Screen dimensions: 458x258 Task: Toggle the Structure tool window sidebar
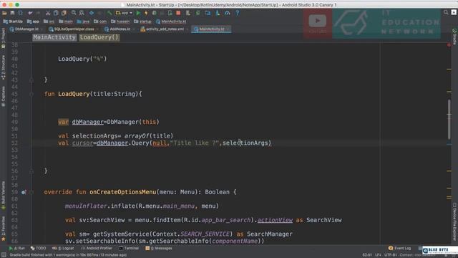click(x=3, y=67)
